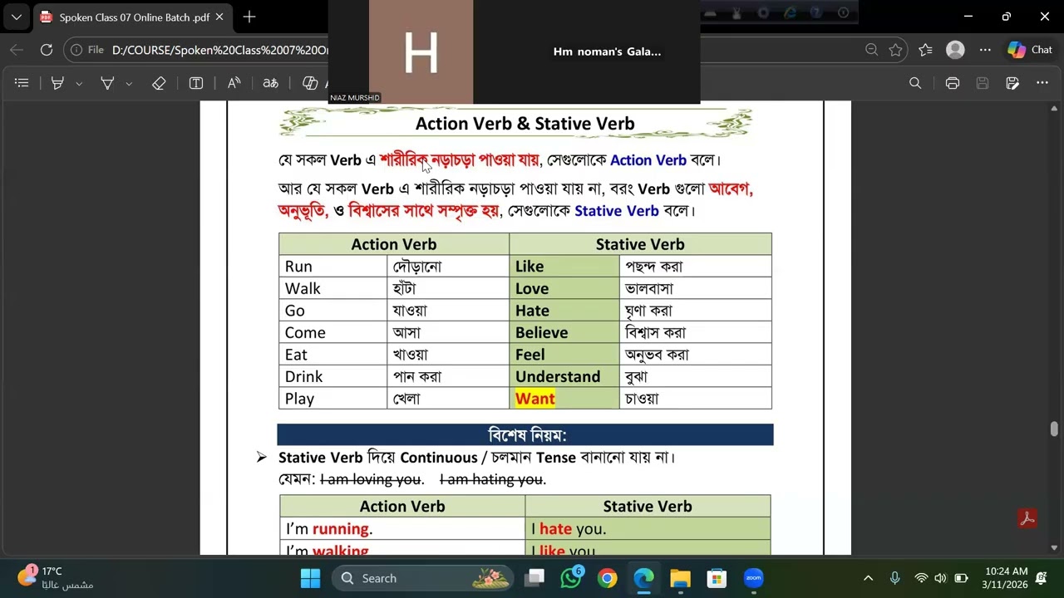The width and height of the screenshot is (1064, 598).
Task: Click the red Acrobat PDF icon
Action: 1027,518
